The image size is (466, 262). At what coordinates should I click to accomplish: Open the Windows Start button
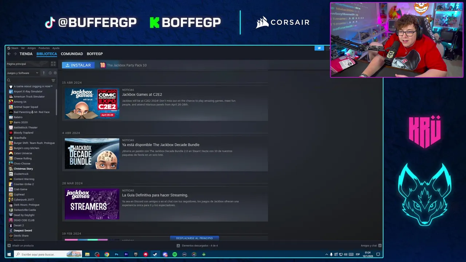point(9,254)
